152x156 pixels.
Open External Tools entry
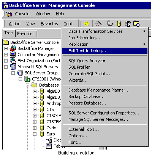(x=105, y=129)
